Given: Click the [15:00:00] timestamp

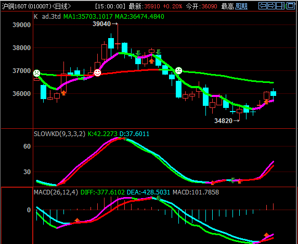Looking at the screenshot, I should [x=110, y=6].
